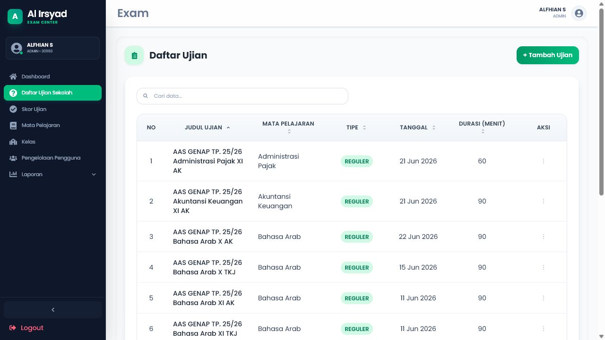Open actions menu for Bahasa Arab X TKJ
605x340 pixels.
544,267
